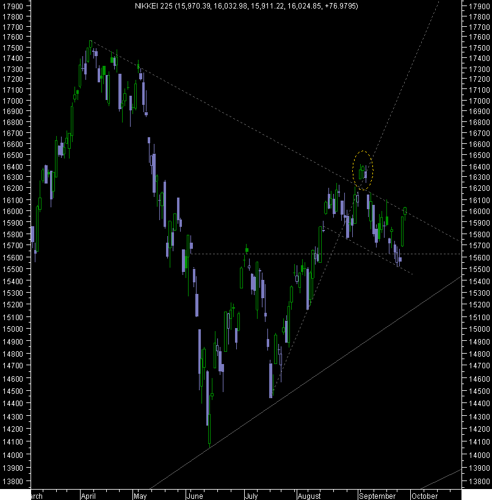Select the August month label
This screenshot has width=492, height=500.
click(x=309, y=496)
